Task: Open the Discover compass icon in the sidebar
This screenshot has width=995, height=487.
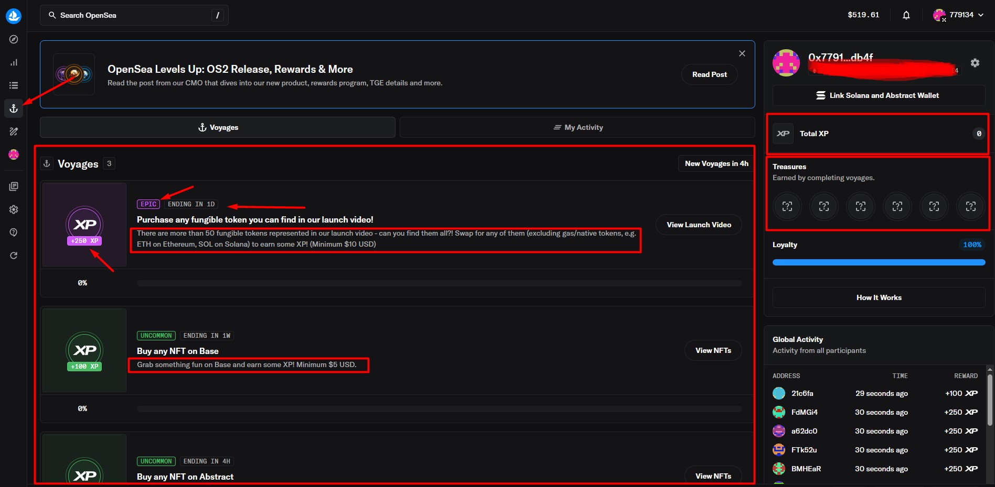Action: [14, 39]
